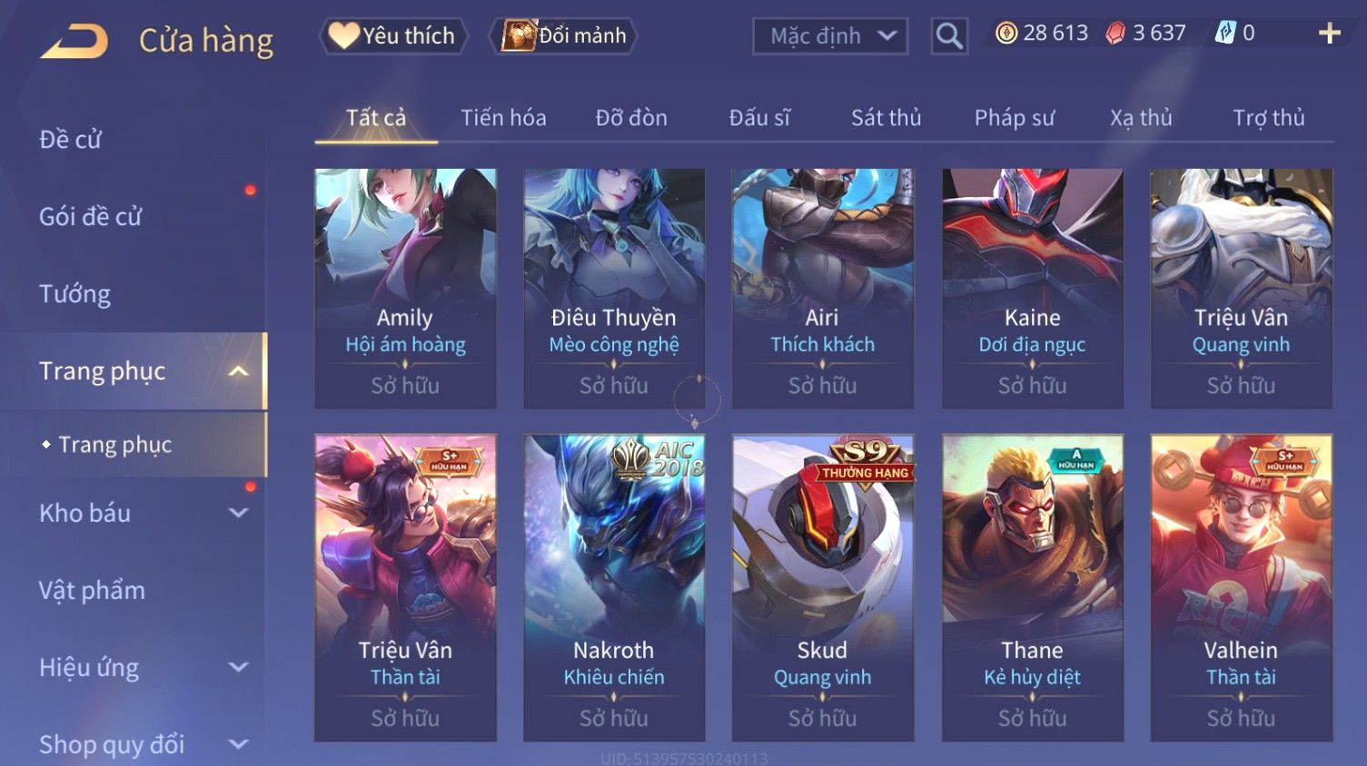Open the search magnifier icon

[x=949, y=36]
